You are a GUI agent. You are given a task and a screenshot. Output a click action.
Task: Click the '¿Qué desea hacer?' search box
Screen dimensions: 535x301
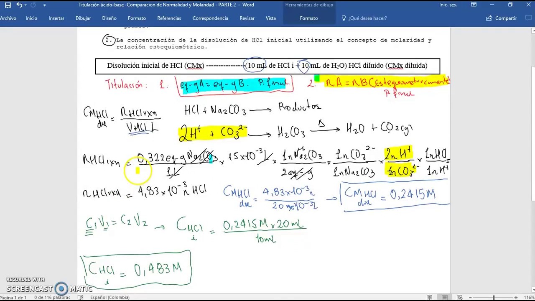pos(367,18)
